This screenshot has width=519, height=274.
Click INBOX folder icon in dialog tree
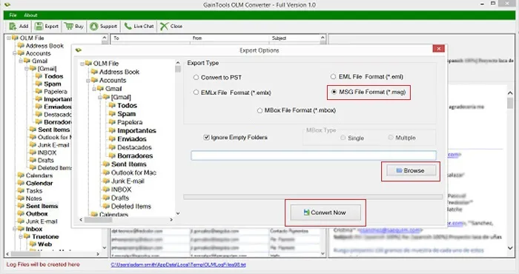106,190
